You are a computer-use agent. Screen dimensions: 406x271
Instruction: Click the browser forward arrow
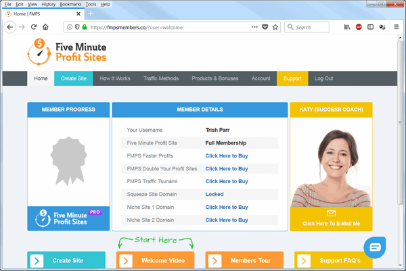(22, 27)
